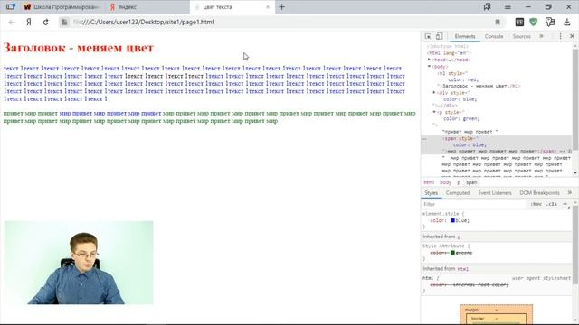Collapse the p style node
579x325 pixels.
[434, 112]
